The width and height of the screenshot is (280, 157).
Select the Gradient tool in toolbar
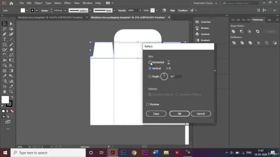pos(11,71)
